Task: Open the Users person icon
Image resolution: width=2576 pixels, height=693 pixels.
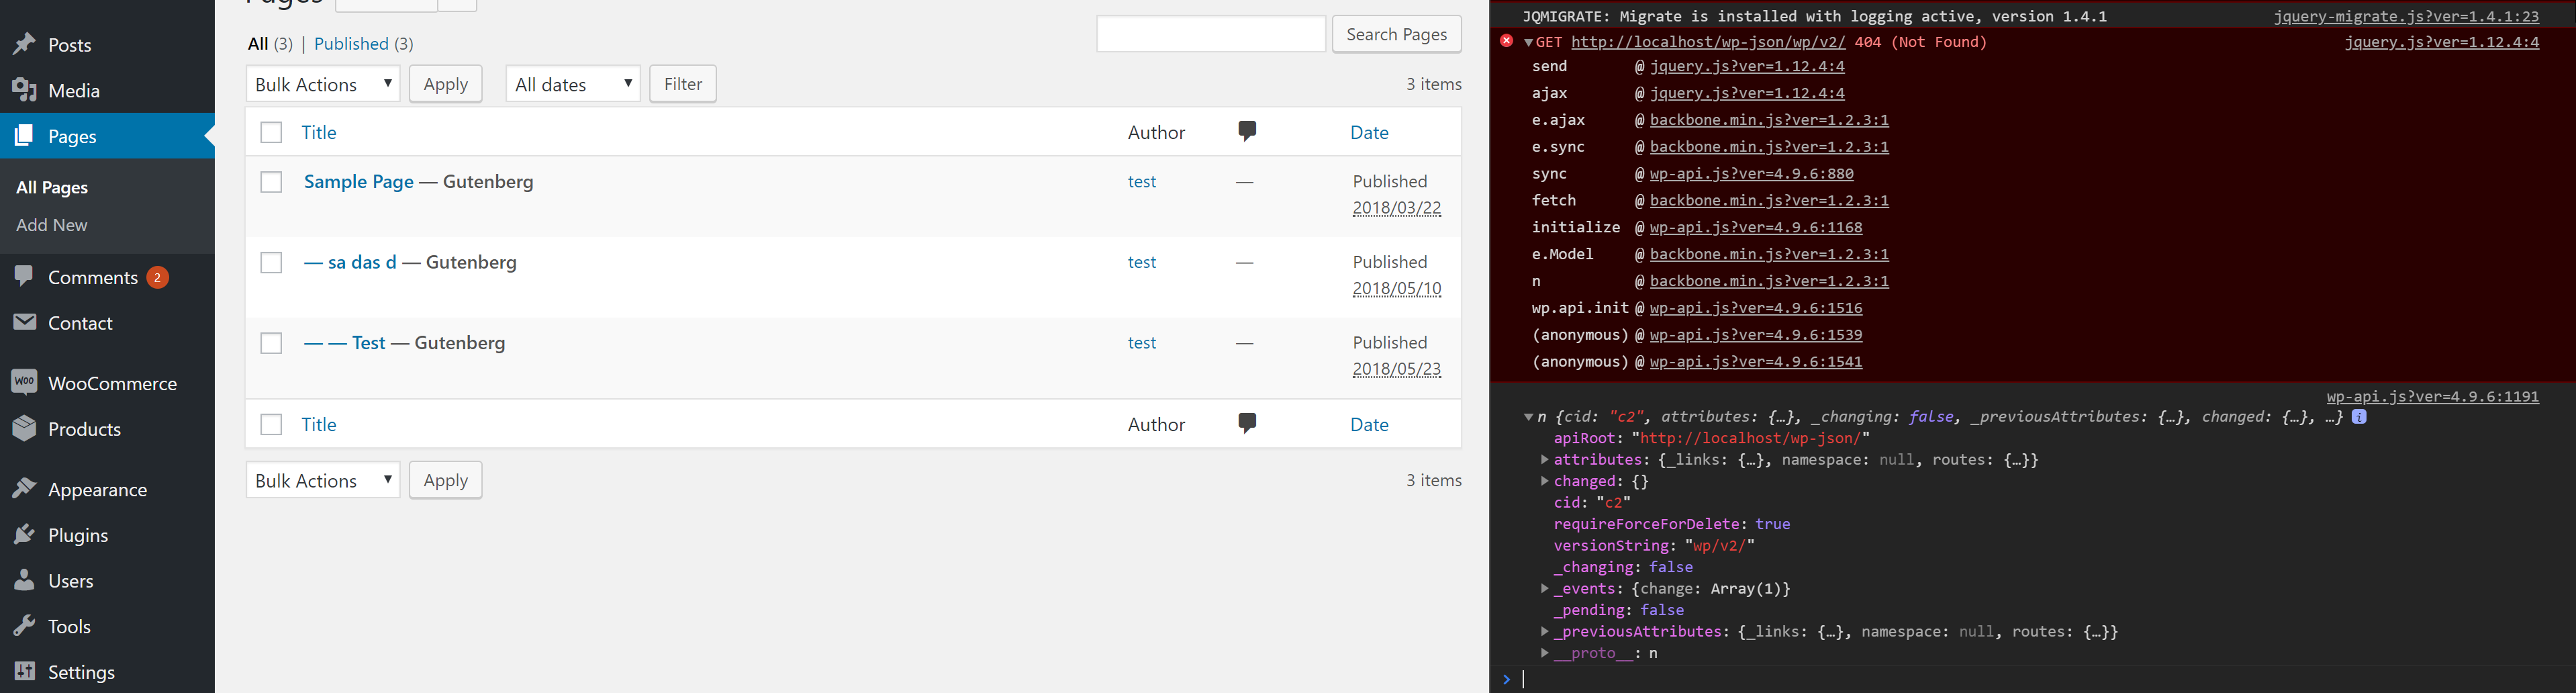Action: pyautogui.click(x=25, y=580)
